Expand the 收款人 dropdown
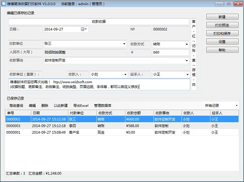This screenshot has height=182, width=244. [125, 75]
